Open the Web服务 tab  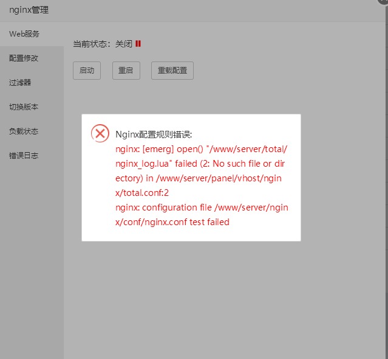[x=32, y=34]
